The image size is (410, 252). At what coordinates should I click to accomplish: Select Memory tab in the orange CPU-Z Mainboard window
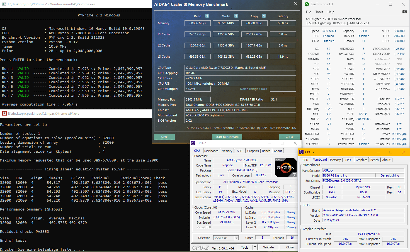(x=335, y=160)
